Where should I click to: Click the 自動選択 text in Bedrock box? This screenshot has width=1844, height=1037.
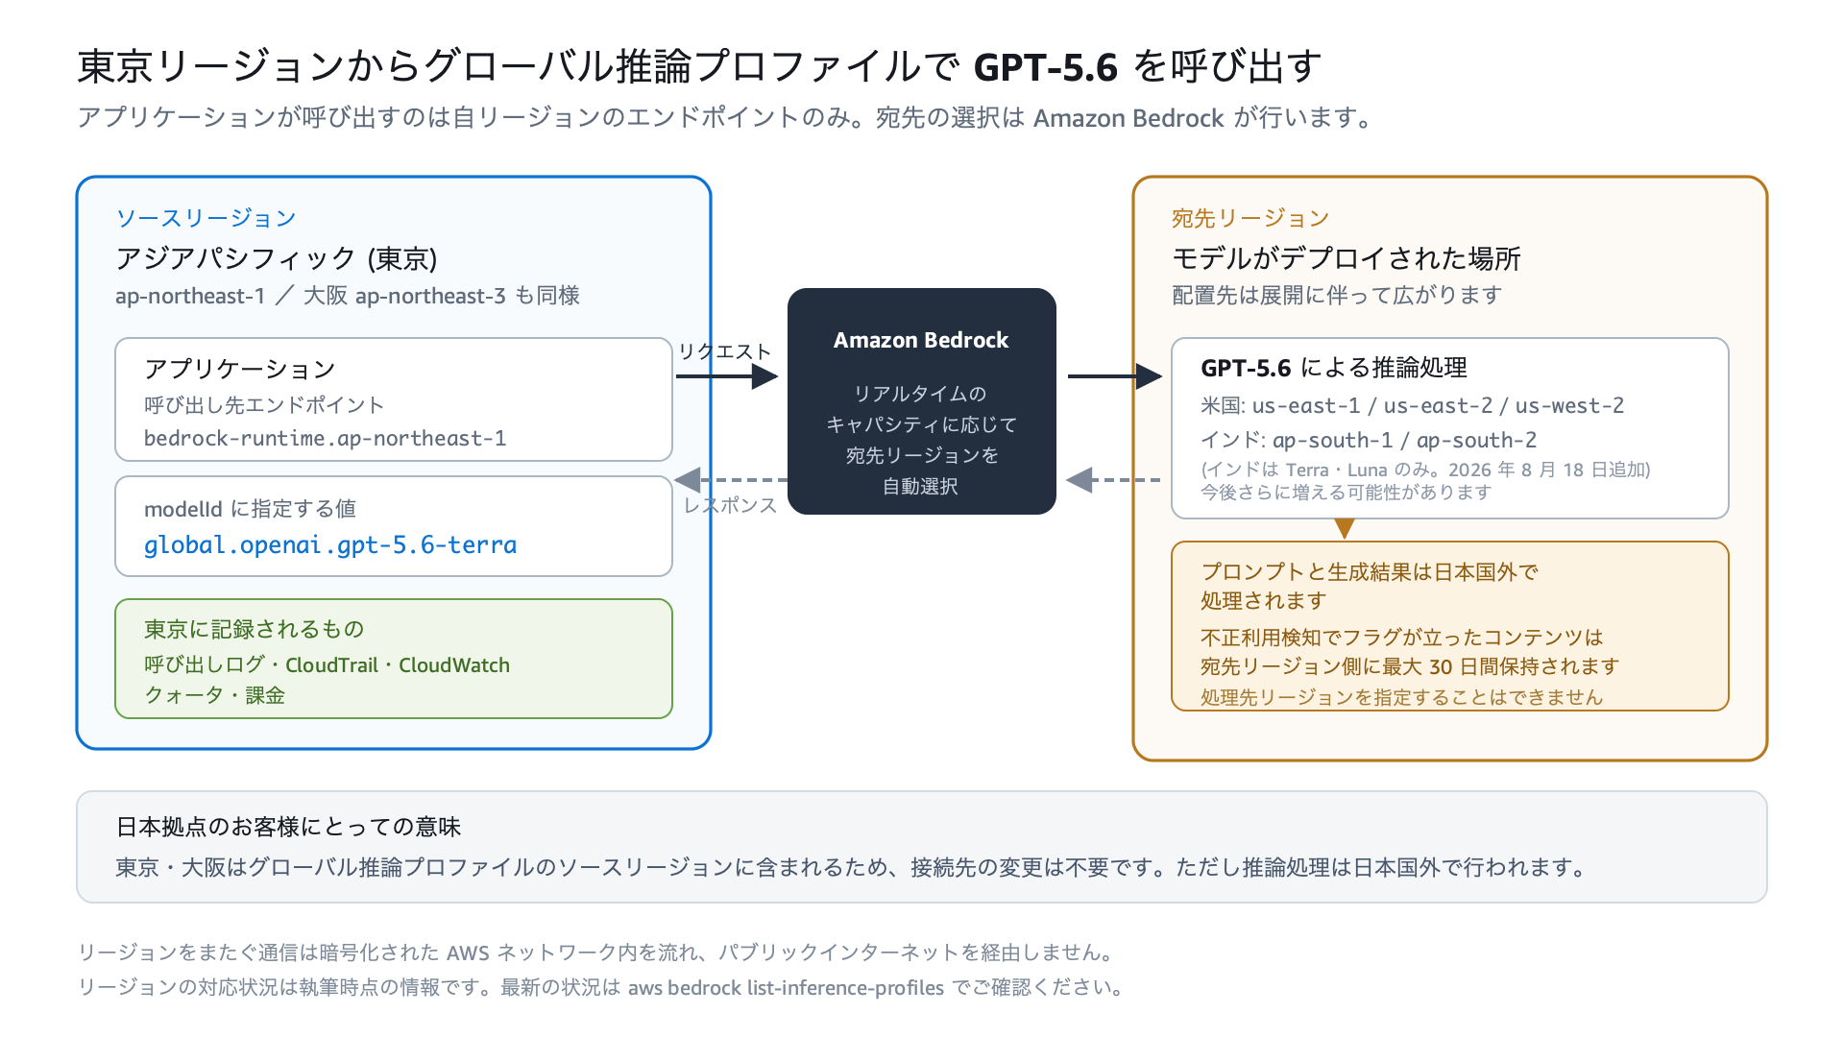(x=921, y=486)
